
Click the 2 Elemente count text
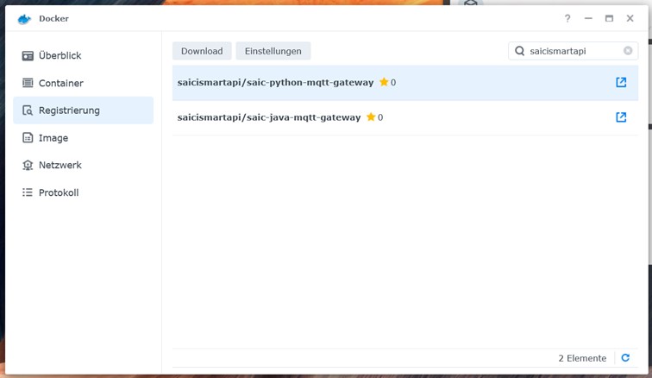click(582, 358)
